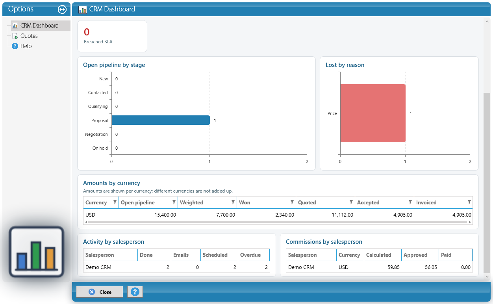
Task: Click the dashboard's vertical scroll down arrow
Action: (x=487, y=277)
